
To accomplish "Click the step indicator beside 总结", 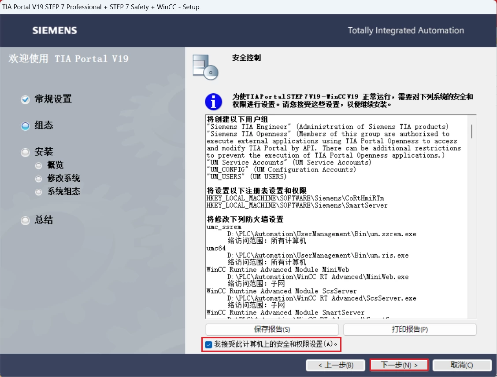I will coord(26,220).
